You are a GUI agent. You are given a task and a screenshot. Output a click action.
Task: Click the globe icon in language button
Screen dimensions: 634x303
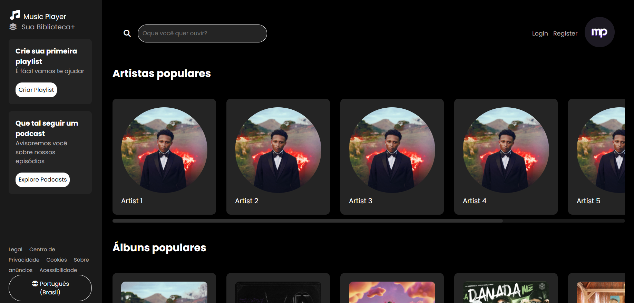tap(35, 284)
